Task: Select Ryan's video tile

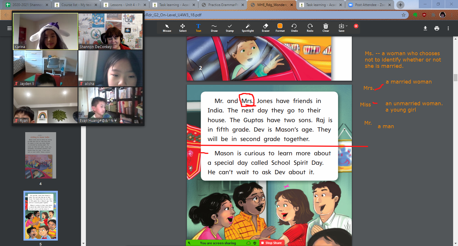Action: click(x=46, y=105)
